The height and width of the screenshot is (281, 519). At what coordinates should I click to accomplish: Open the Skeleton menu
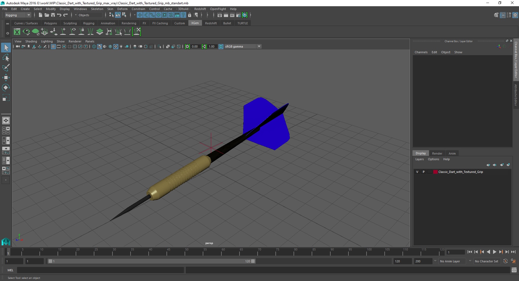(97, 9)
